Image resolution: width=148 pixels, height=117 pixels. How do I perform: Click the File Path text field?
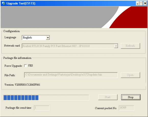(71, 75)
